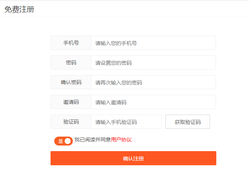
Task: Select the invitation code input field
Action: click(x=153, y=102)
